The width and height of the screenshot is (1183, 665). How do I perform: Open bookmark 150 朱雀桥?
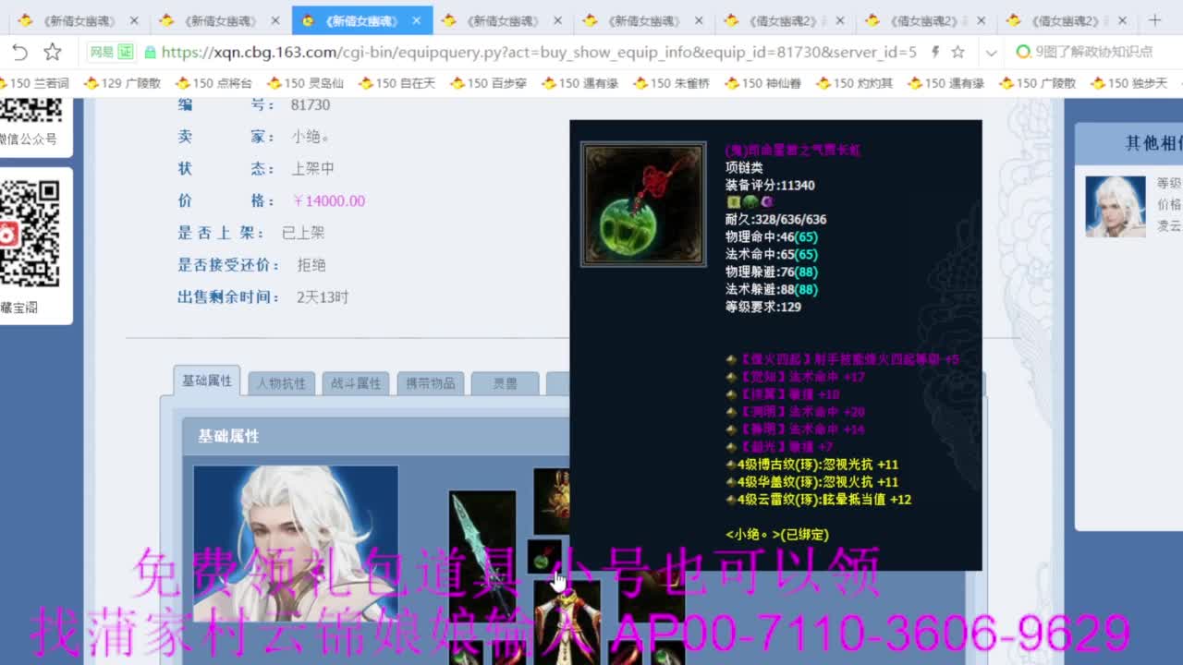(671, 83)
